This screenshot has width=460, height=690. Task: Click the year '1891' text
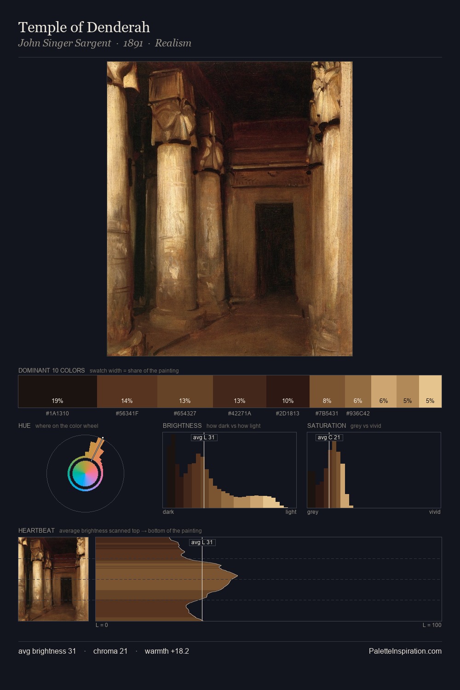133,43
